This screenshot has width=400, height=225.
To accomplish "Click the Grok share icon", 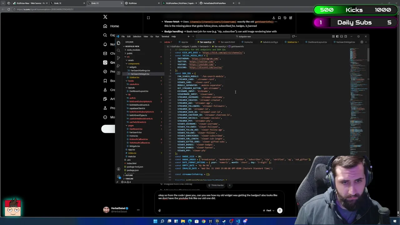I will click(274, 18).
